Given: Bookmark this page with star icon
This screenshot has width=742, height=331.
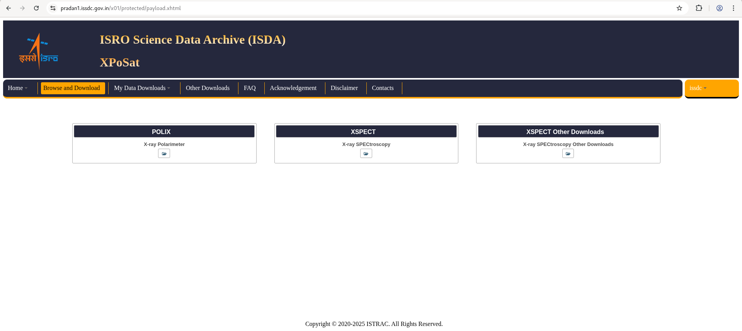Looking at the screenshot, I should coord(679,8).
